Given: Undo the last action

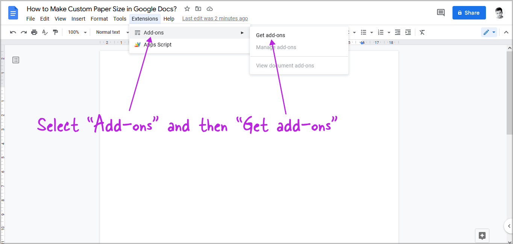Looking at the screenshot, I should click(13, 32).
